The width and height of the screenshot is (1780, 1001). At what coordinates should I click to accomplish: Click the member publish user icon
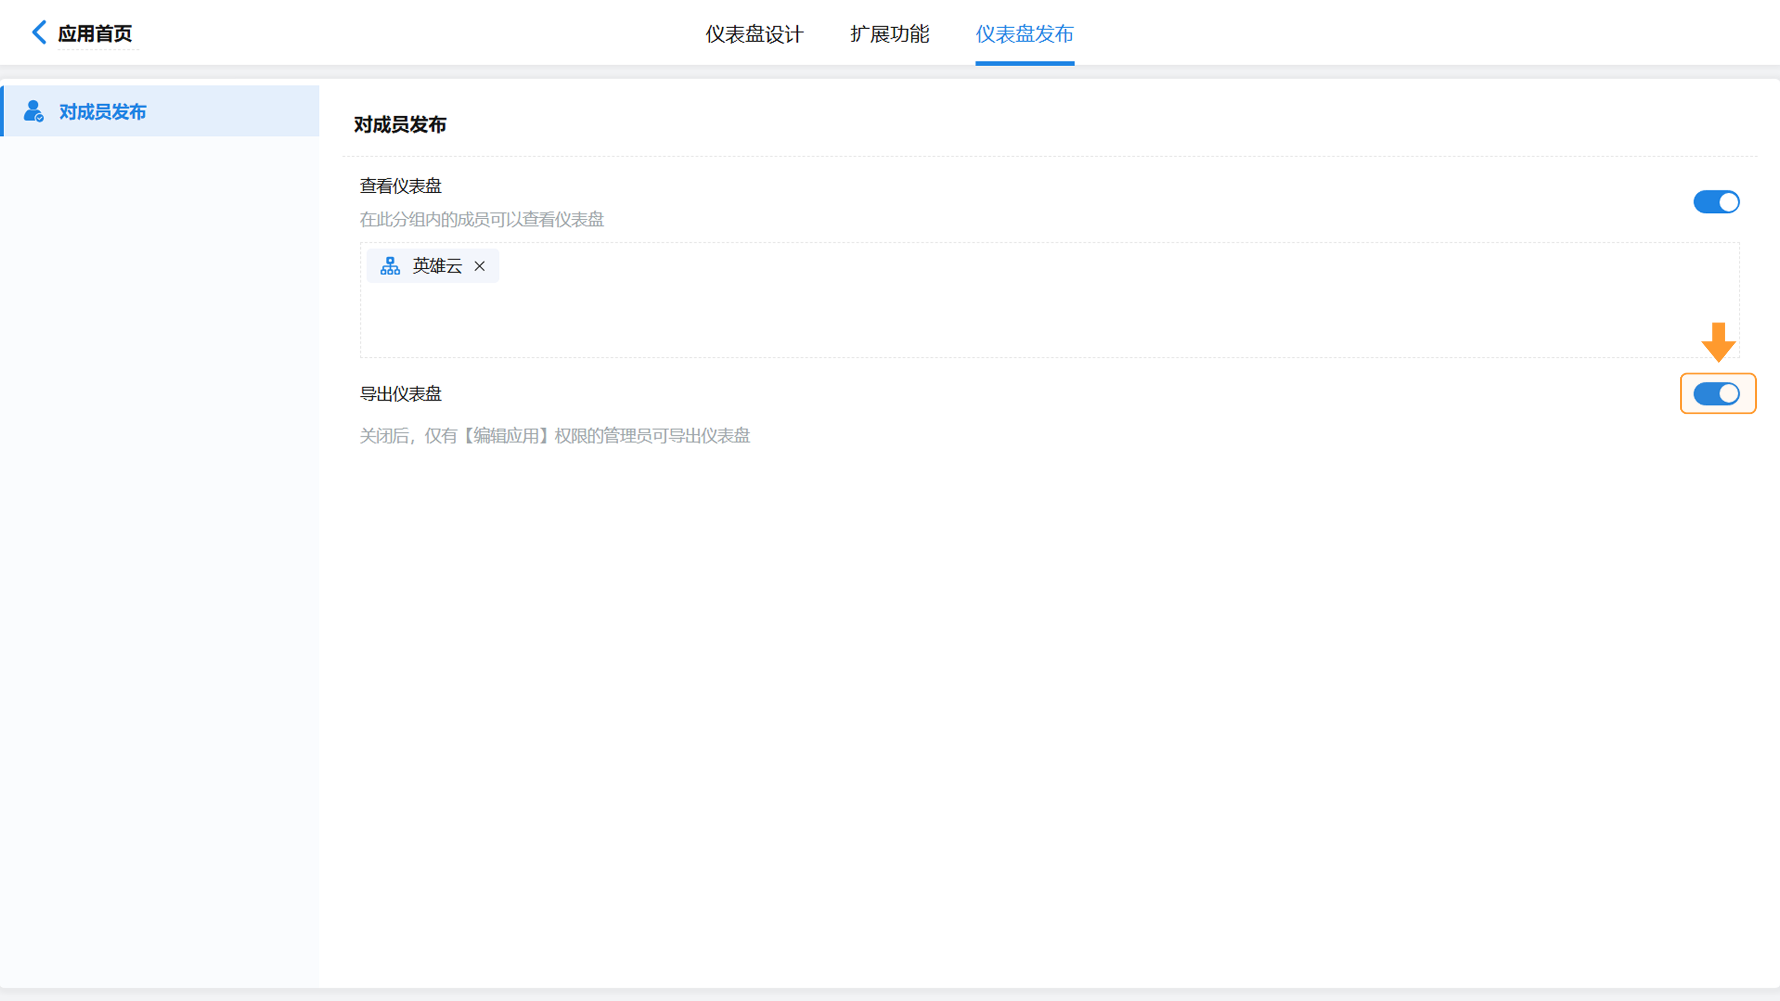tap(33, 111)
